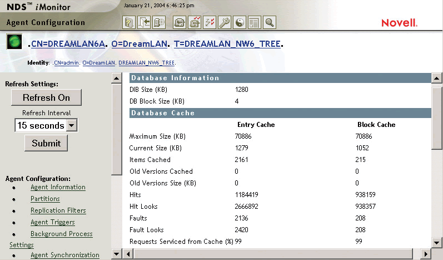Click the Entry Cache column heading
This screenshot has height=260, width=443.
click(x=256, y=125)
